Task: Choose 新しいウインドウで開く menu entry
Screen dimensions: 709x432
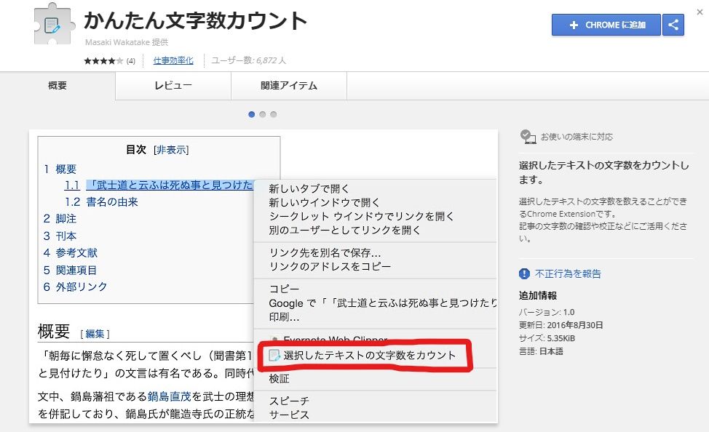Action: [324, 202]
